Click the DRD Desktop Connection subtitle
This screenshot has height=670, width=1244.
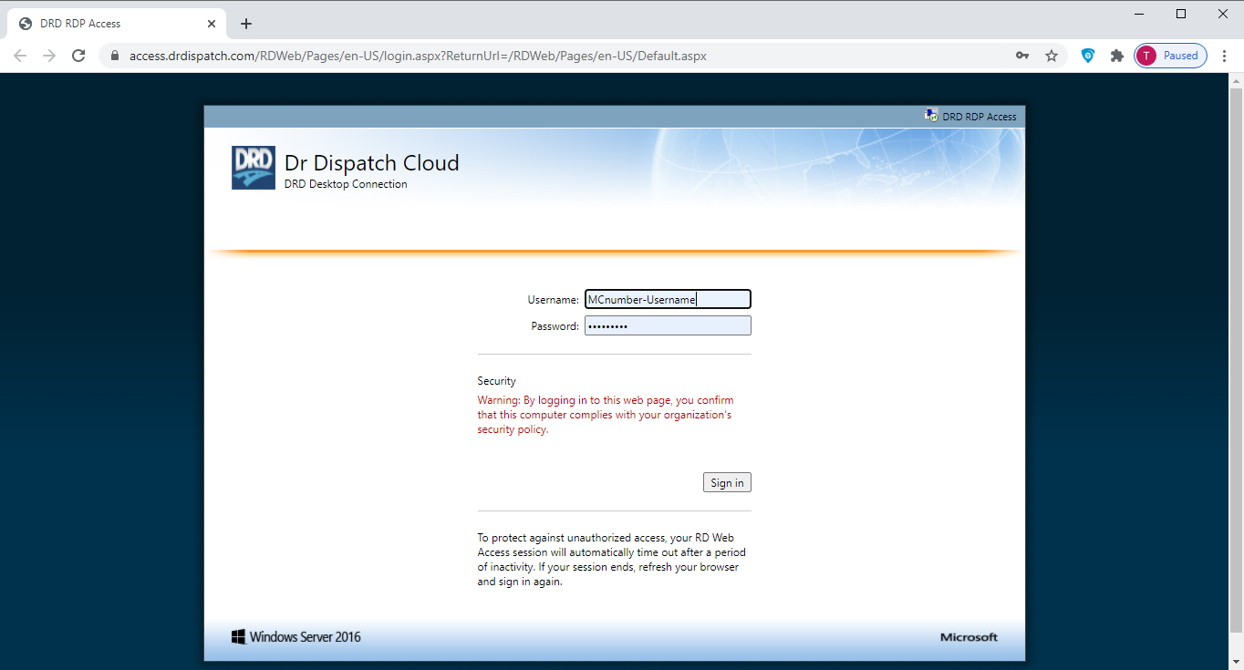[346, 184]
